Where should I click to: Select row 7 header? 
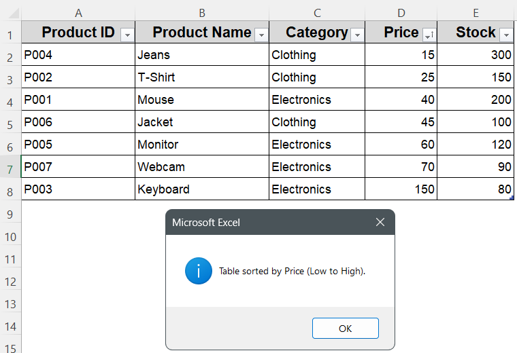pyautogui.click(x=10, y=167)
